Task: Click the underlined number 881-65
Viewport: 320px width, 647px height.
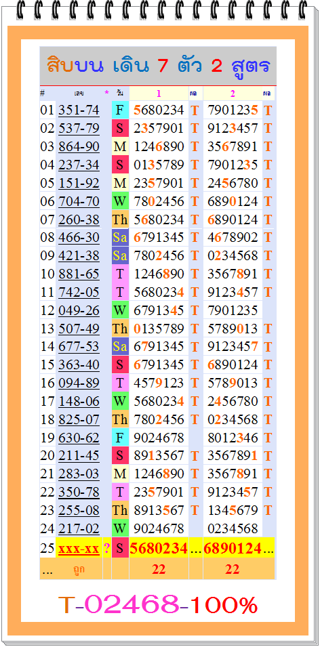Action: [79, 274]
